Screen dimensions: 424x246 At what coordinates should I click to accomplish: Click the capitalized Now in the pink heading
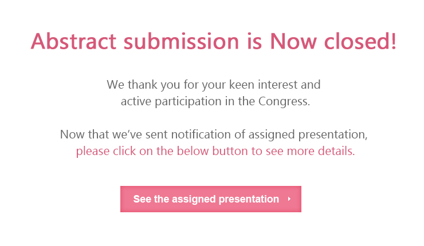point(293,41)
